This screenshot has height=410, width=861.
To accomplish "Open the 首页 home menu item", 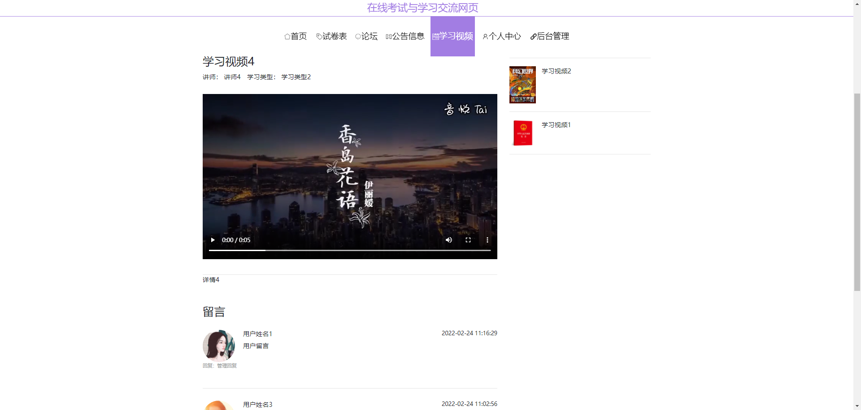I will click(296, 36).
